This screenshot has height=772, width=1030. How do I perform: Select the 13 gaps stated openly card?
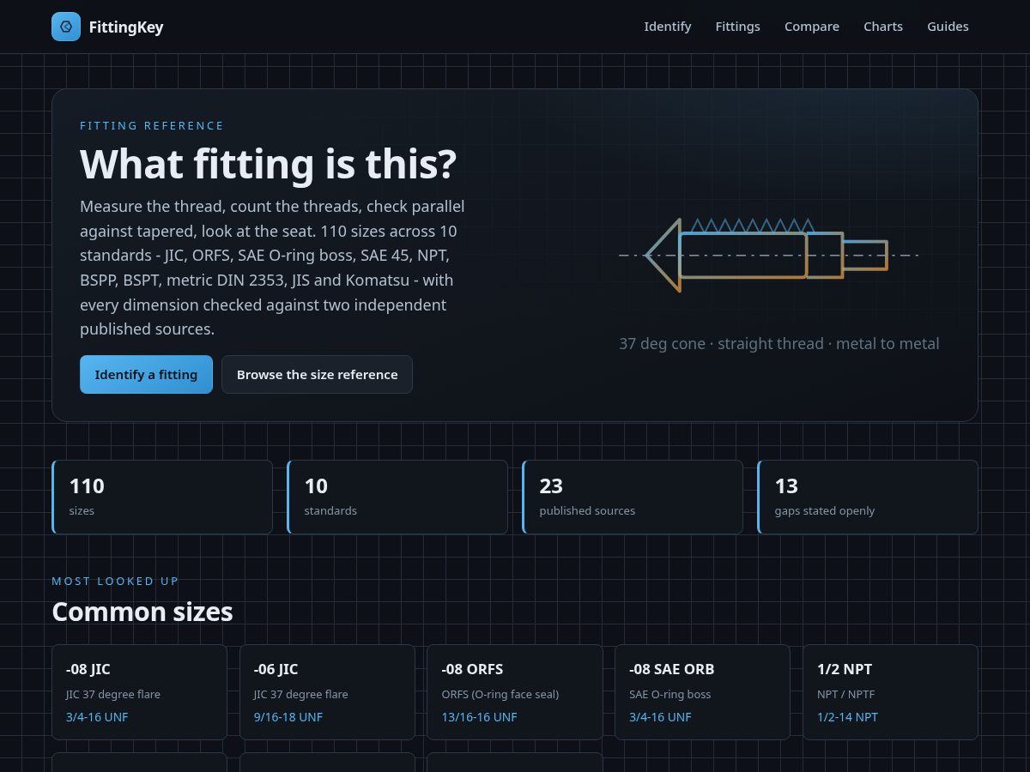click(x=868, y=497)
